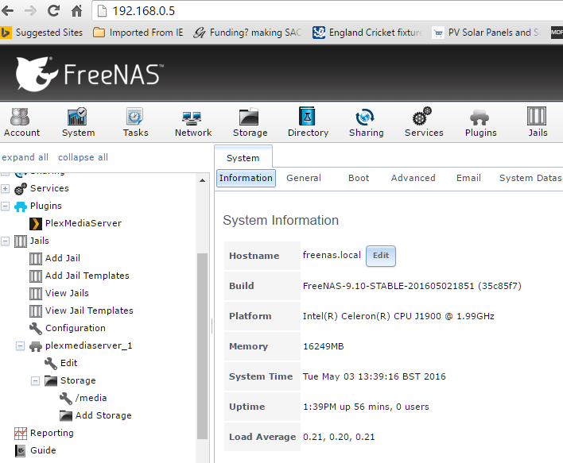
Task: Open the Tasks toolbar icon
Action: (x=135, y=122)
